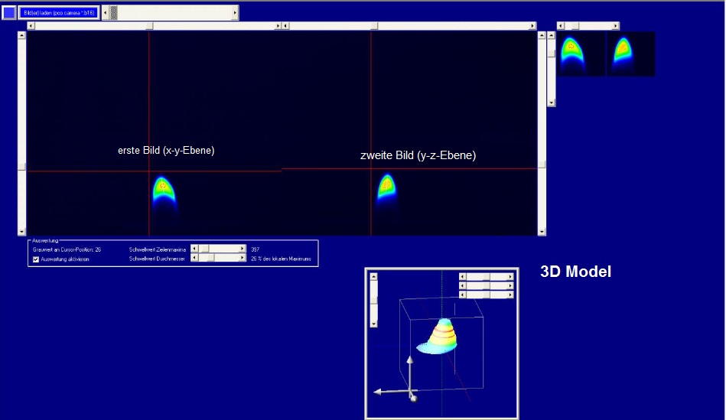The width and height of the screenshot is (726, 420).
Task: Click the blue square button at top-left
Action: tap(9, 13)
